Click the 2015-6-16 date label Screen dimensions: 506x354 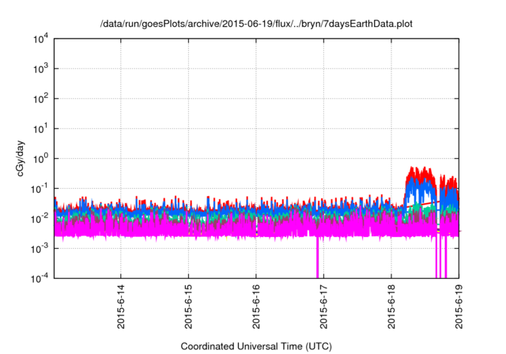pyautogui.click(x=256, y=307)
